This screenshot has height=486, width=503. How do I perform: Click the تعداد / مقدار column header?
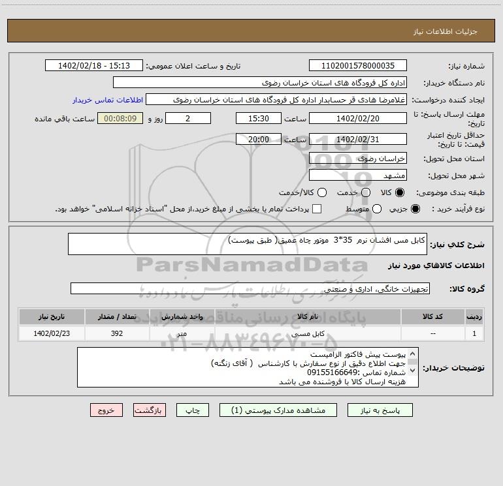117,317
